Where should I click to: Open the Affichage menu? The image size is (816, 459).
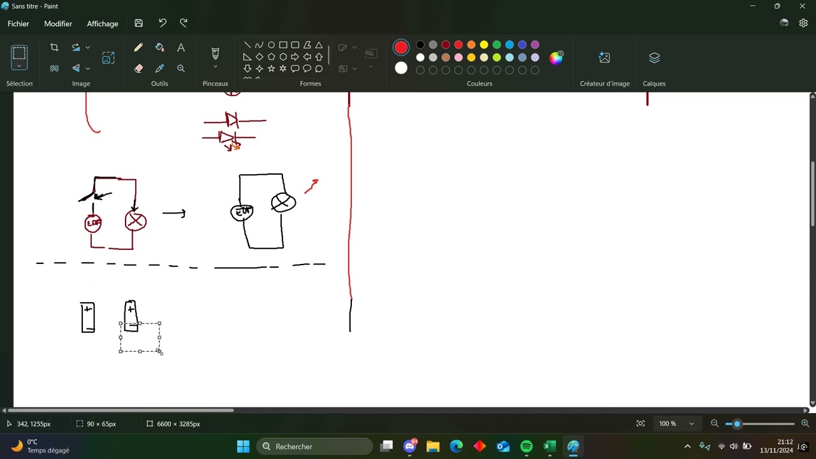pos(102,24)
